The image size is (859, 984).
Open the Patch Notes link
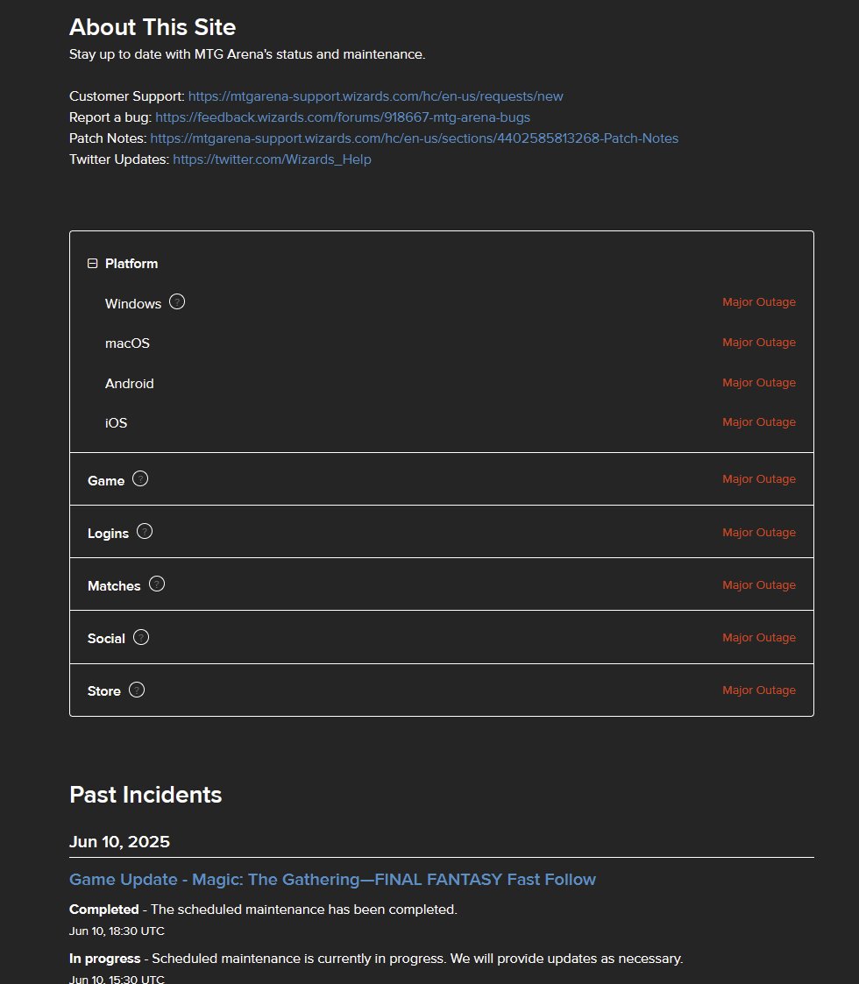coord(415,138)
